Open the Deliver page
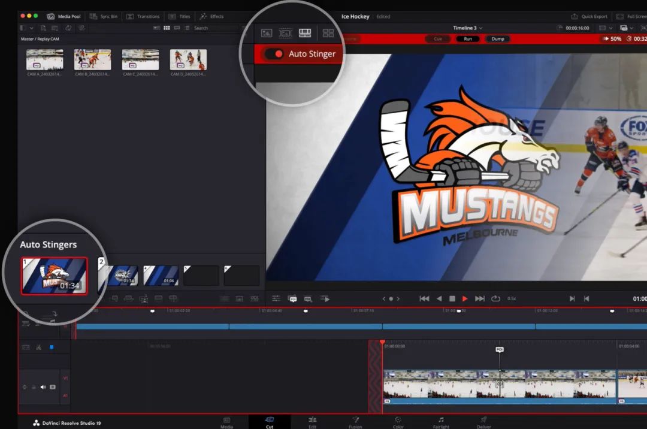 click(x=484, y=423)
